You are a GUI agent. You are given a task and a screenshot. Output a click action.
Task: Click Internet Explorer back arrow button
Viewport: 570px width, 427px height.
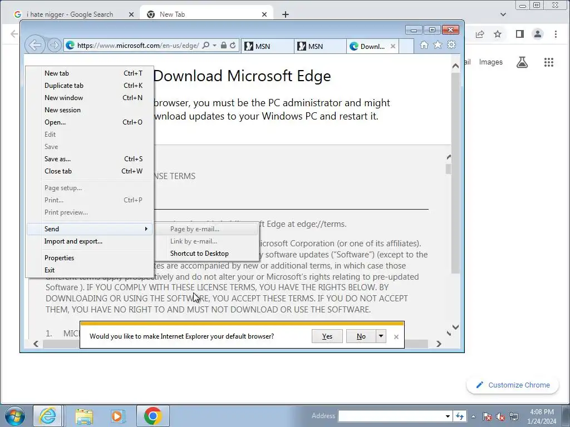(x=35, y=45)
